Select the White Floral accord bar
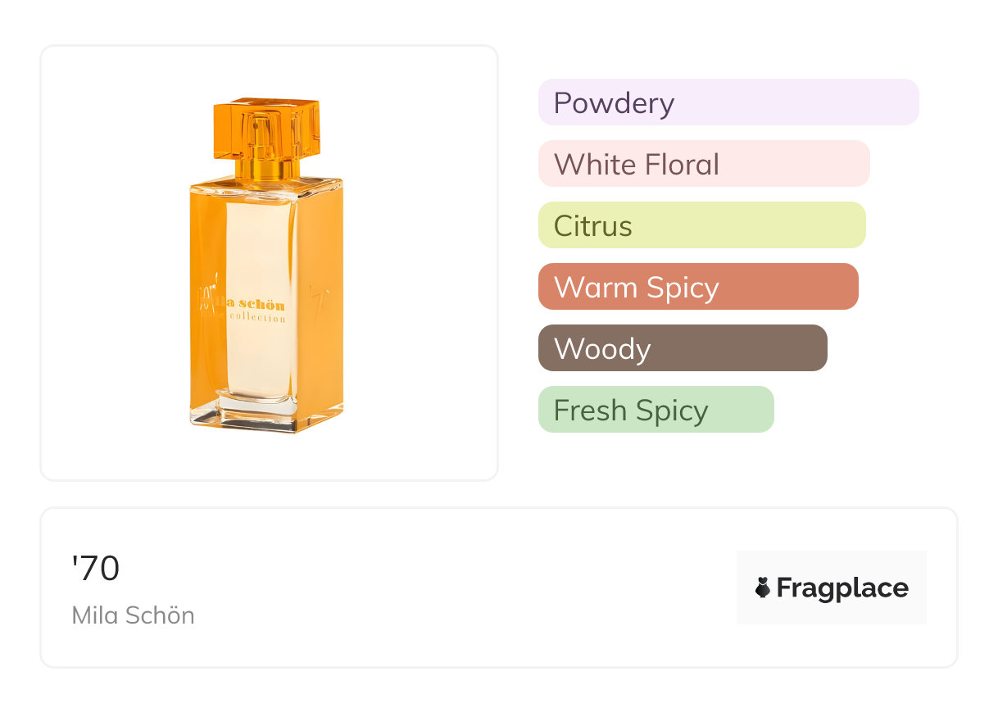This screenshot has height=708, width=998. (x=703, y=164)
